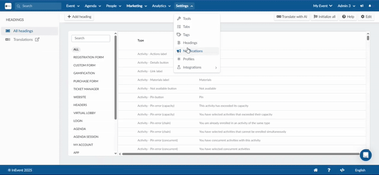Select LOGIN category
The width and height of the screenshot is (379, 175).
(78, 121)
